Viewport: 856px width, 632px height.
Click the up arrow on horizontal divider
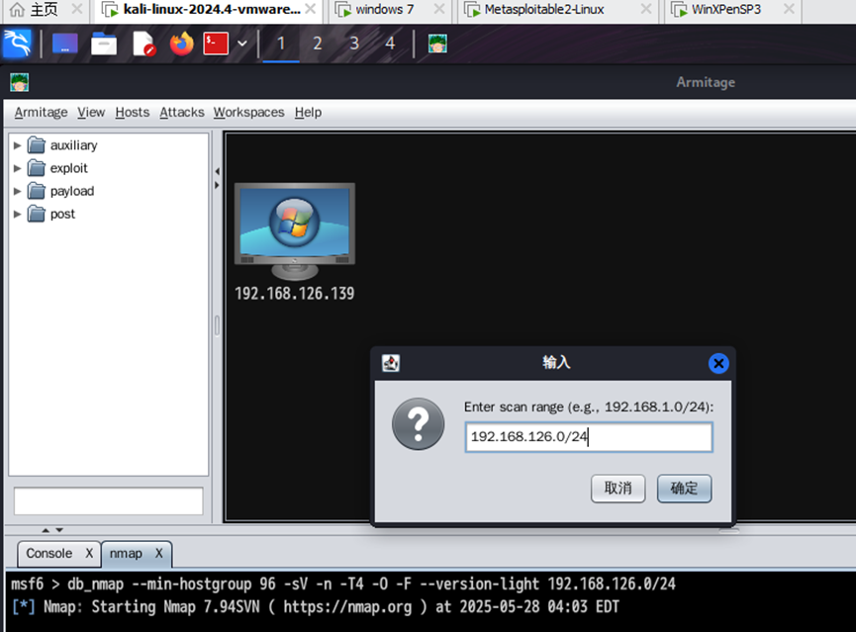click(x=46, y=530)
